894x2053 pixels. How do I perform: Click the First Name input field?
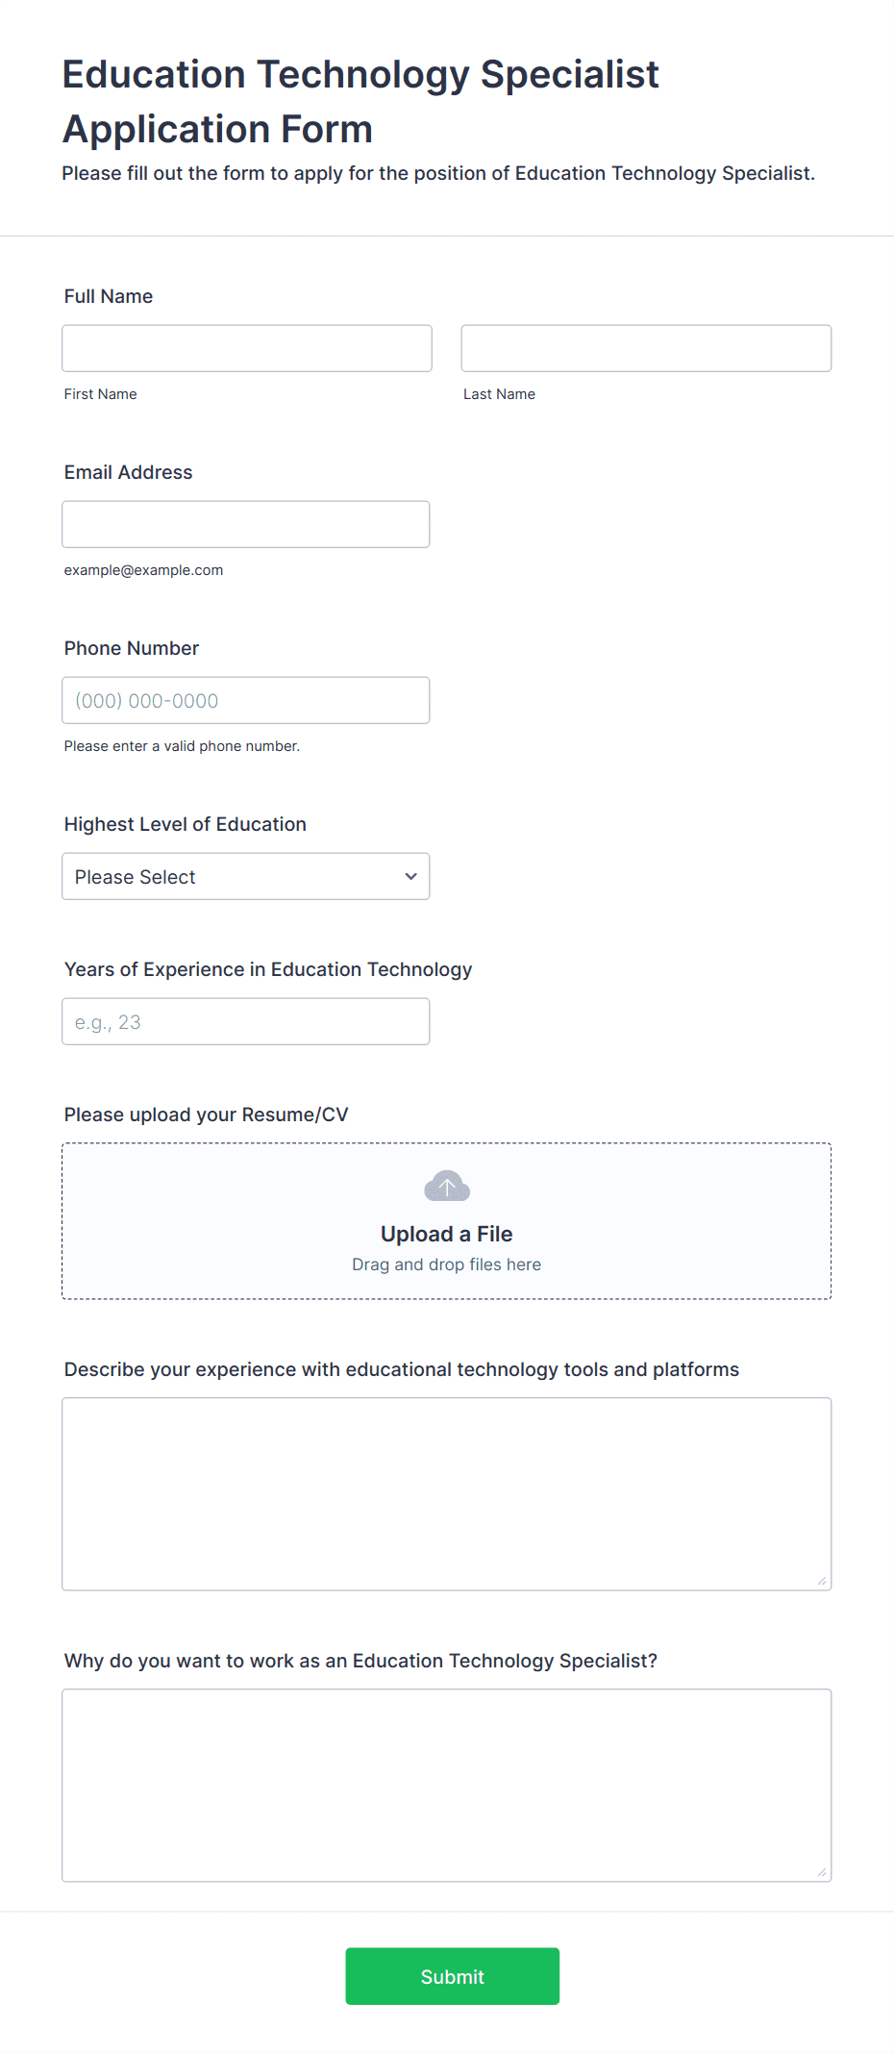pos(247,348)
